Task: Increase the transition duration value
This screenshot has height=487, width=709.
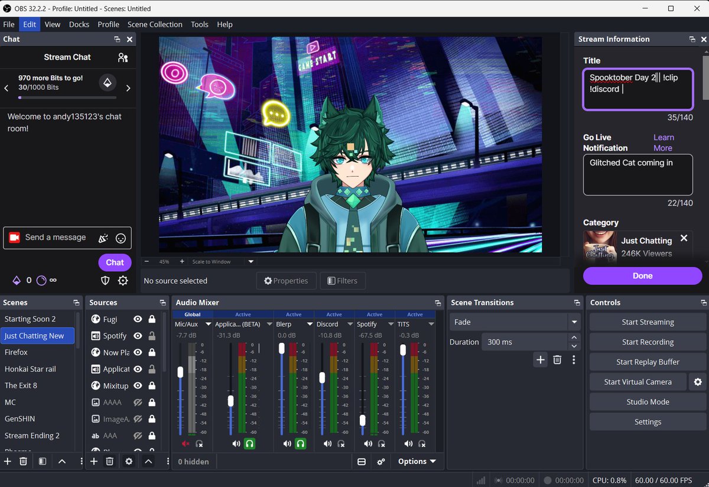Action: coord(574,337)
